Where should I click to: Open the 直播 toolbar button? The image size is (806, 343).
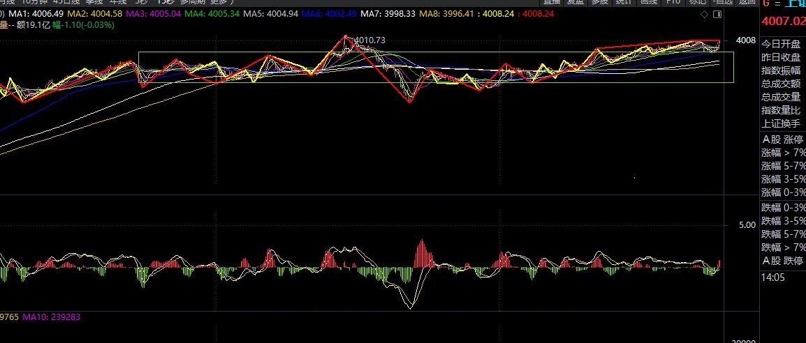tap(552, 2)
